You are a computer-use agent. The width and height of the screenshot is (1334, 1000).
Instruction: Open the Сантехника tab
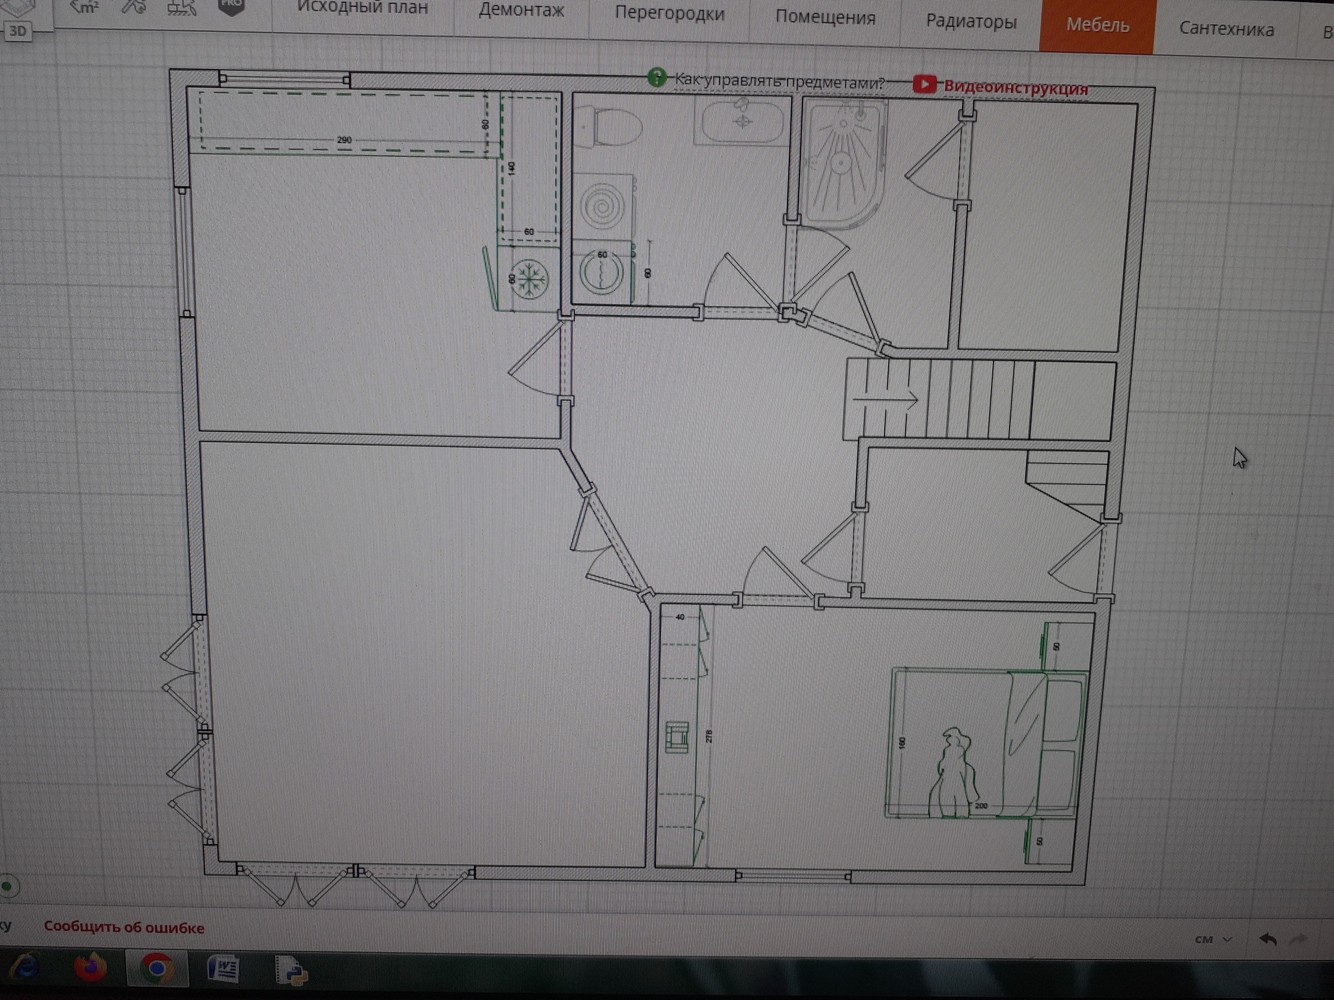click(x=1226, y=29)
